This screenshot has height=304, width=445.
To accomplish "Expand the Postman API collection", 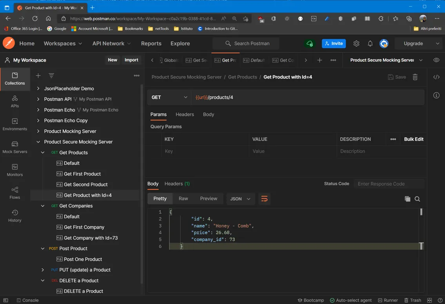I will (x=38, y=99).
